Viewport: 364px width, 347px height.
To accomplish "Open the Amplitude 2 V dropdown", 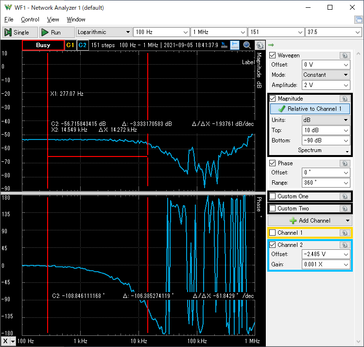I will 326,85.
